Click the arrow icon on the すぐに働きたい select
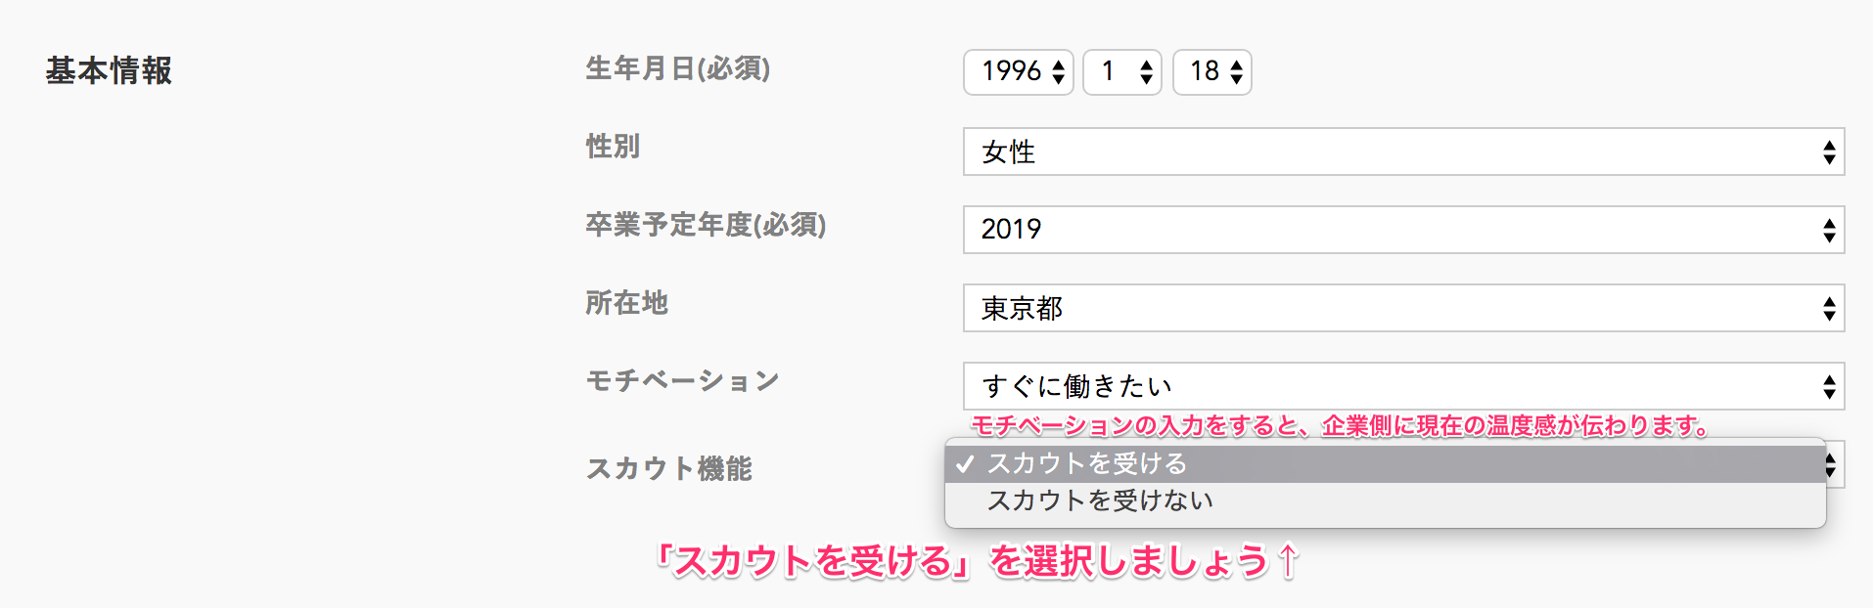 pyautogui.click(x=1829, y=386)
